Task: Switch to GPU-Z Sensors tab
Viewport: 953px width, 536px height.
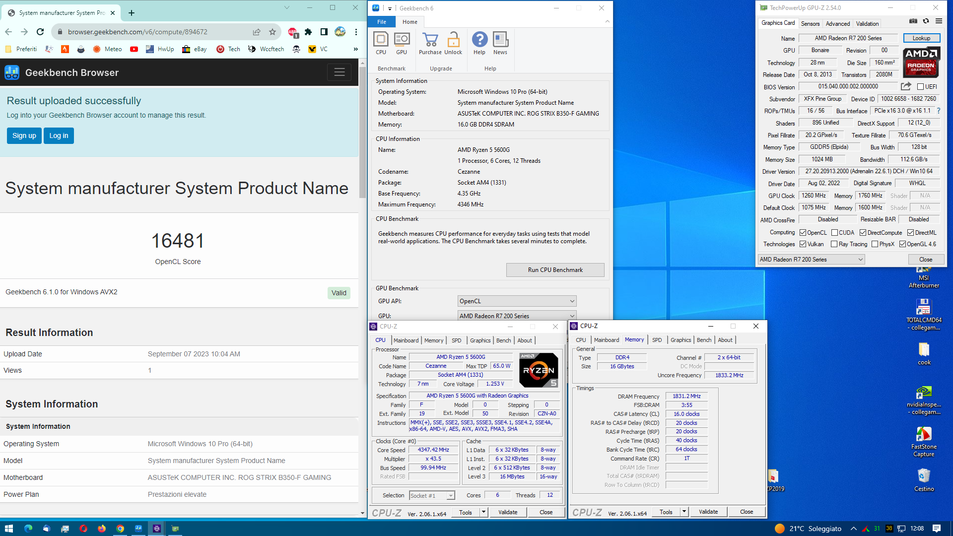Action: [810, 23]
